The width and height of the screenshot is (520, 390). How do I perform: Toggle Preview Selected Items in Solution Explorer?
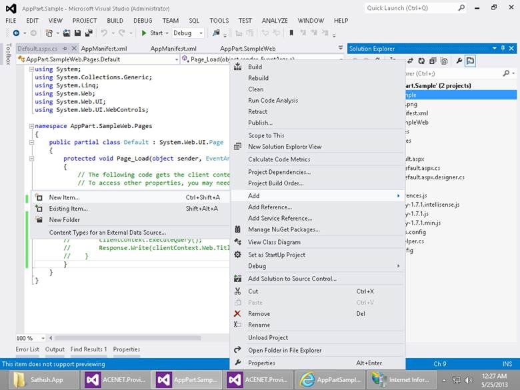(470, 61)
